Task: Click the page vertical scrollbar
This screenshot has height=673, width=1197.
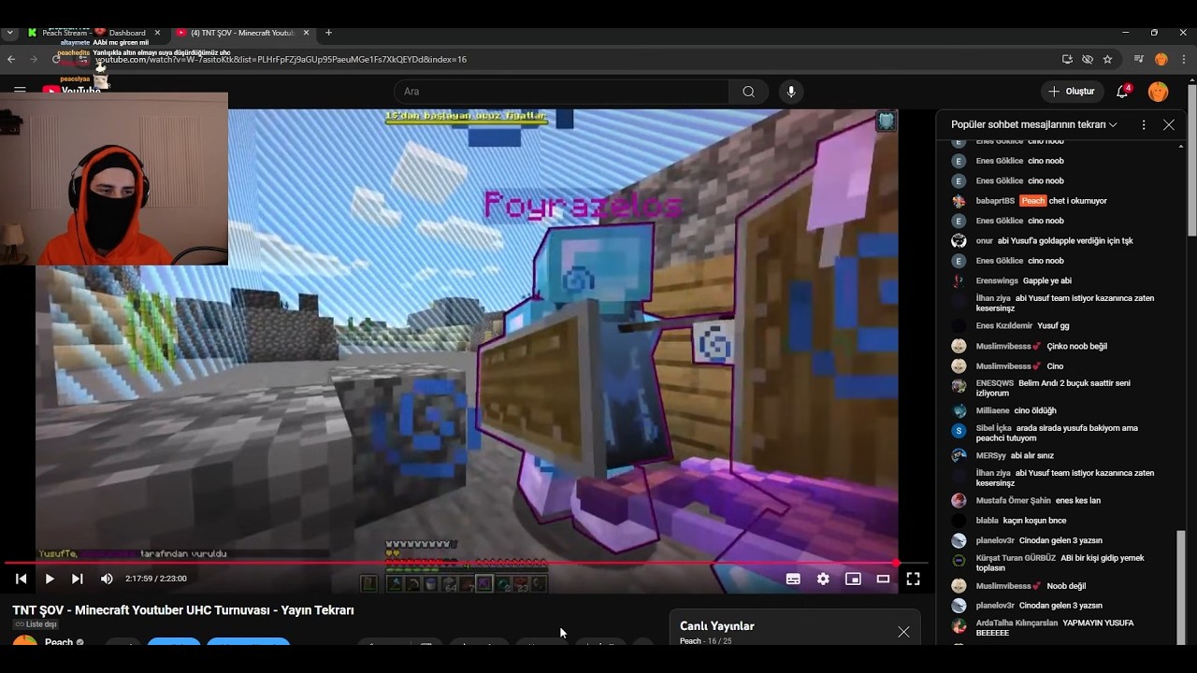Action: (x=1192, y=159)
